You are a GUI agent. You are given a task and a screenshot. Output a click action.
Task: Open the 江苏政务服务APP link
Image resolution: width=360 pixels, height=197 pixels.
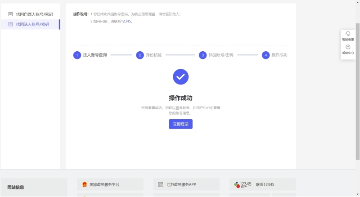181,184
